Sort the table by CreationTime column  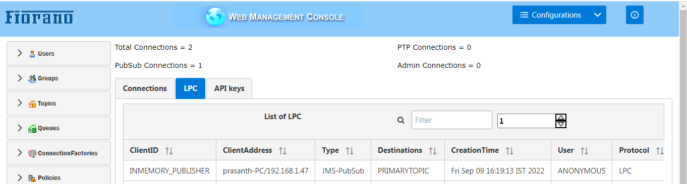point(509,151)
